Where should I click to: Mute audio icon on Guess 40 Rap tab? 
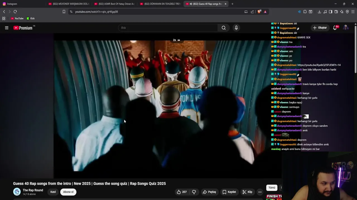coord(191,4)
